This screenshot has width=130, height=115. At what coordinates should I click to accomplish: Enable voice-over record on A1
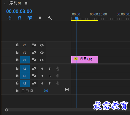pos(58,68)
